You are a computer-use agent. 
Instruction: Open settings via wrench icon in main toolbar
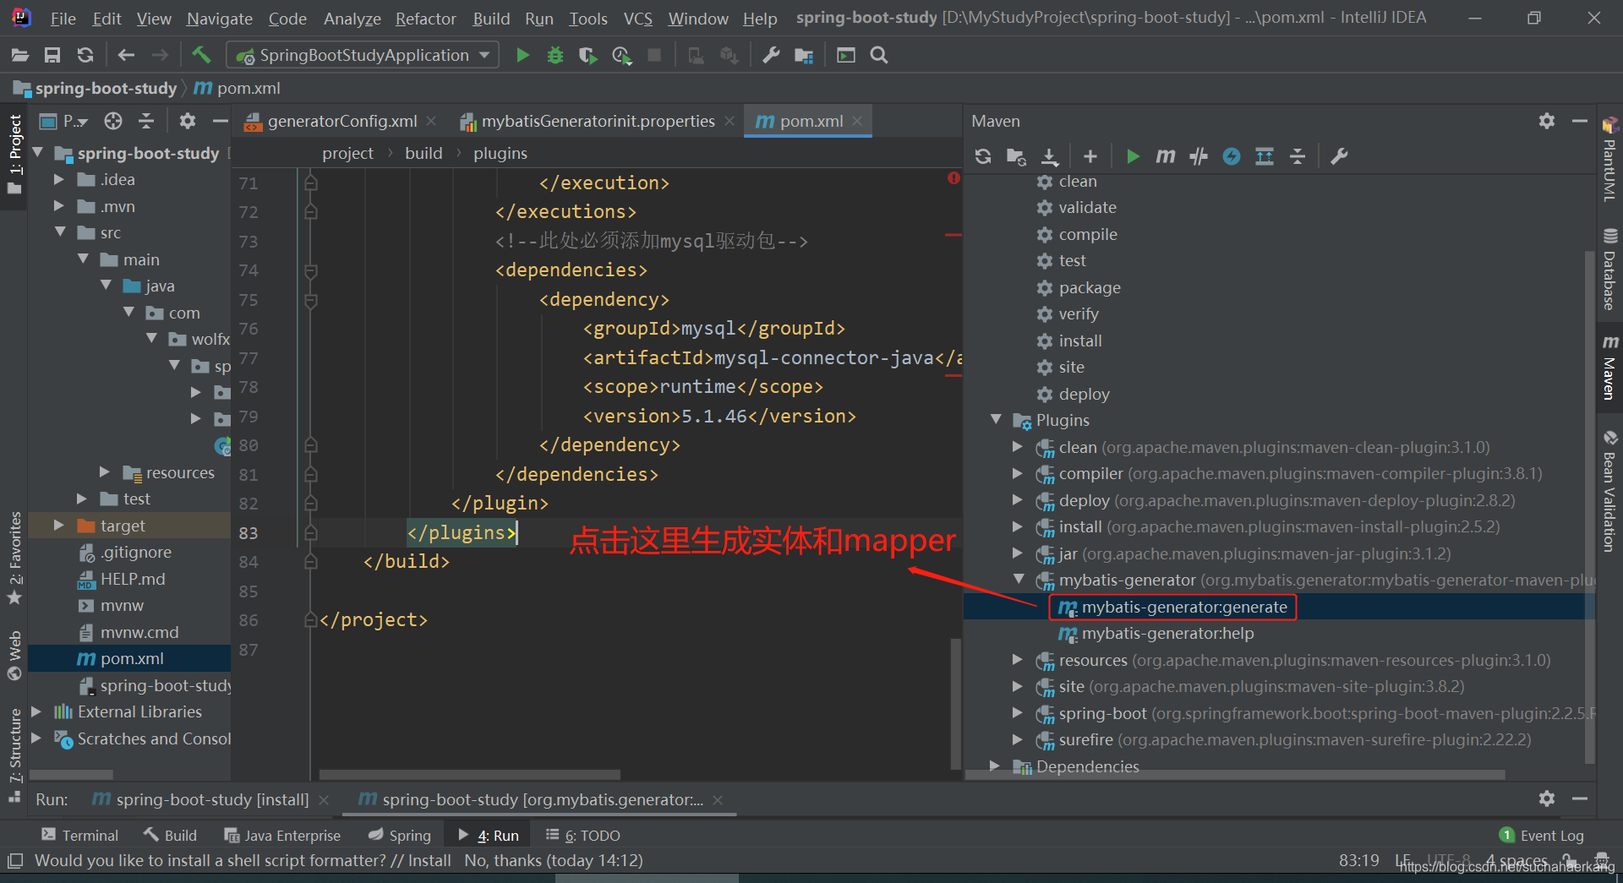pyautogui.click(x=771, y=55)
